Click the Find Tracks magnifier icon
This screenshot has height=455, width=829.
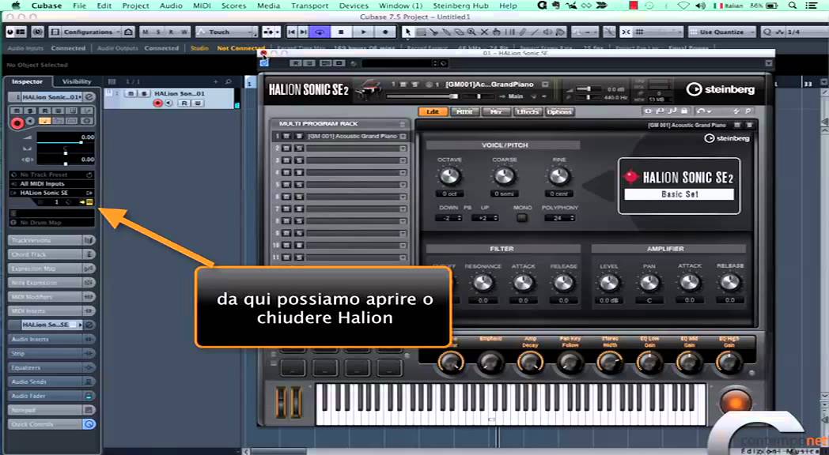point(228,81)
